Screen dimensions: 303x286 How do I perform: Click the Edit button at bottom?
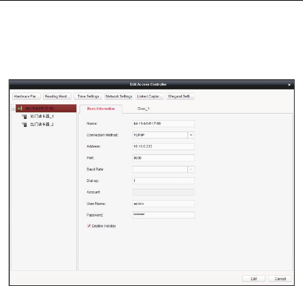click(254, 279)
